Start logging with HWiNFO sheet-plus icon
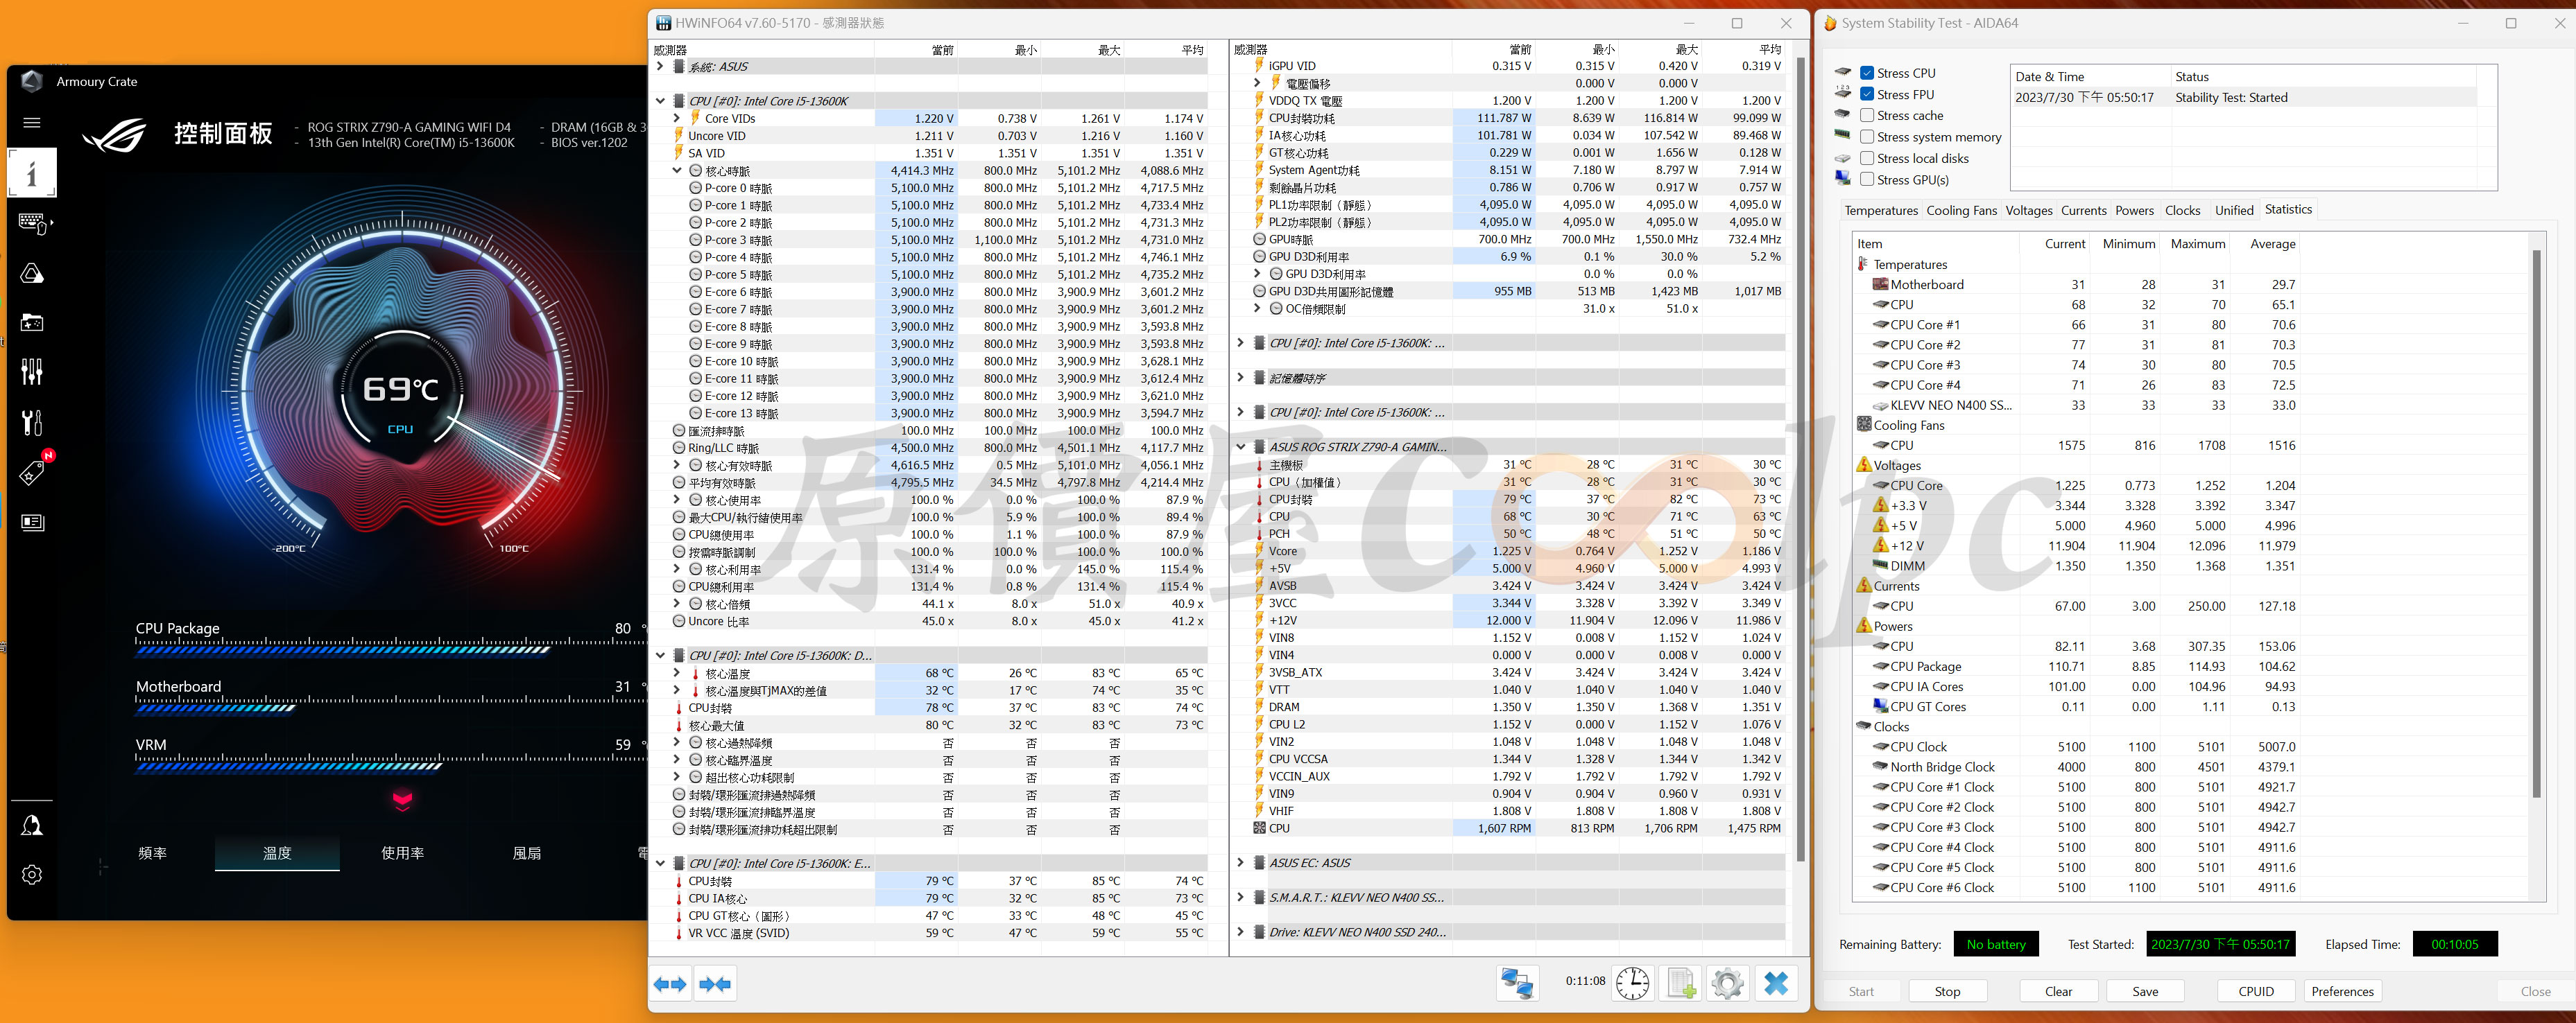Screen dimensions: 2576x1023 [x=1681, y=983]
